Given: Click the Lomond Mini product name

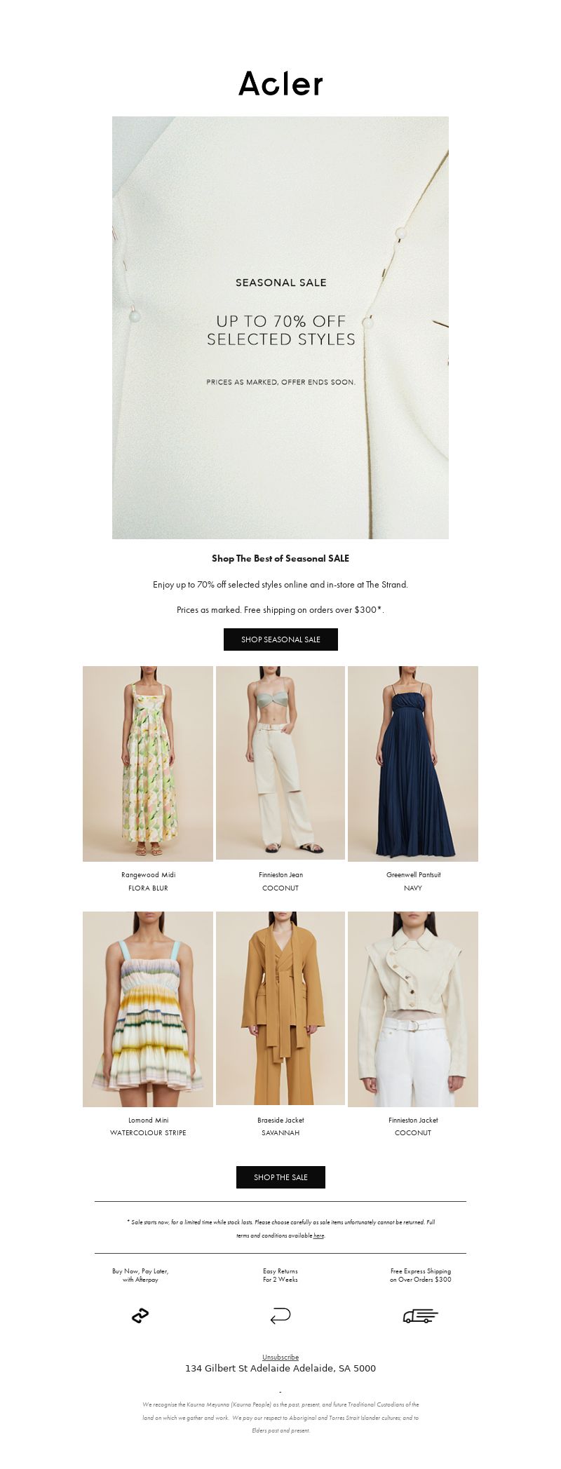Looking at the screenshot, I should click(149, 1120).
